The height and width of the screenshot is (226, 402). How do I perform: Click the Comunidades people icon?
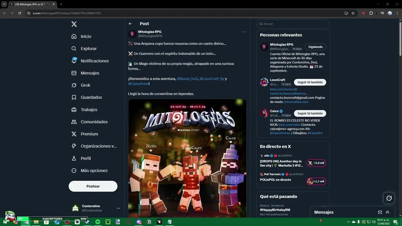[74, 122]
